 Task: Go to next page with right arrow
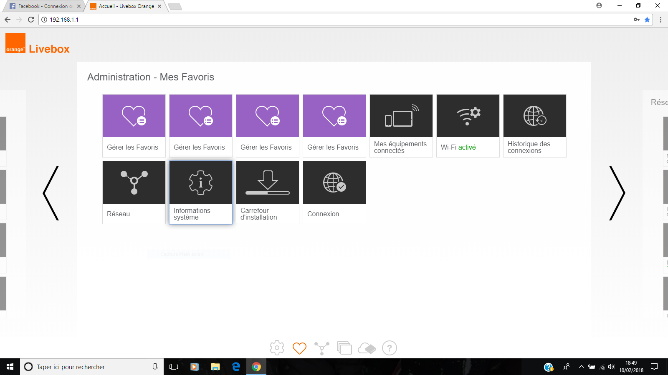[617, 193]
